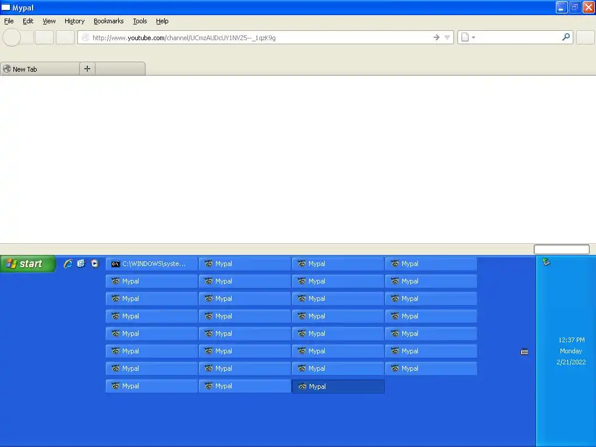Viewport: 596px width, 447px height.
Task: Open the View menu
Action: (49, 22)
